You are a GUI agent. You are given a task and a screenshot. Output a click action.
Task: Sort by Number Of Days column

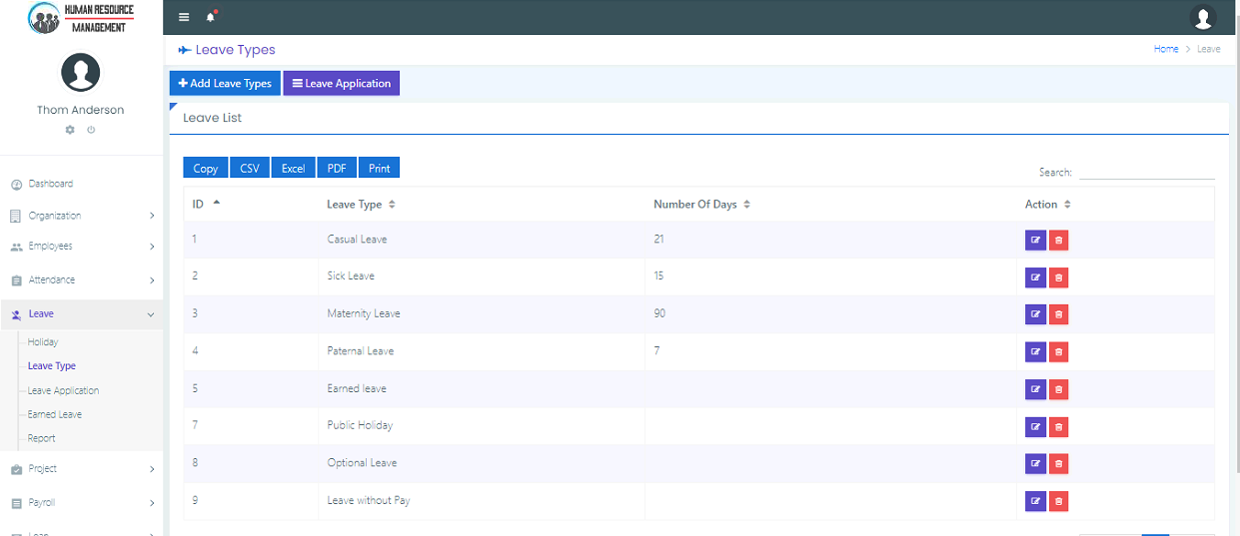(x=700, y=205)
